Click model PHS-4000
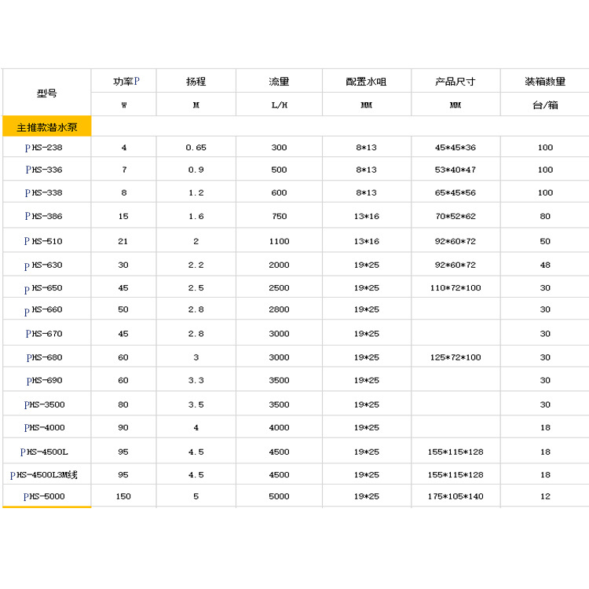This screenshot has width=589, height=589. 44,427
